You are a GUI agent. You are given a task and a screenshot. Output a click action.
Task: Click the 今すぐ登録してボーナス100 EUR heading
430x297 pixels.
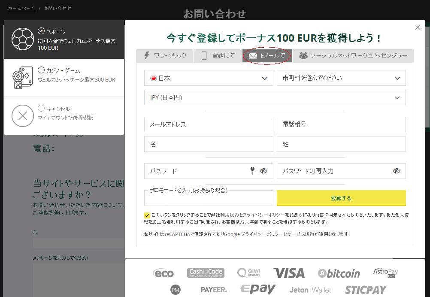coord(274,38)
